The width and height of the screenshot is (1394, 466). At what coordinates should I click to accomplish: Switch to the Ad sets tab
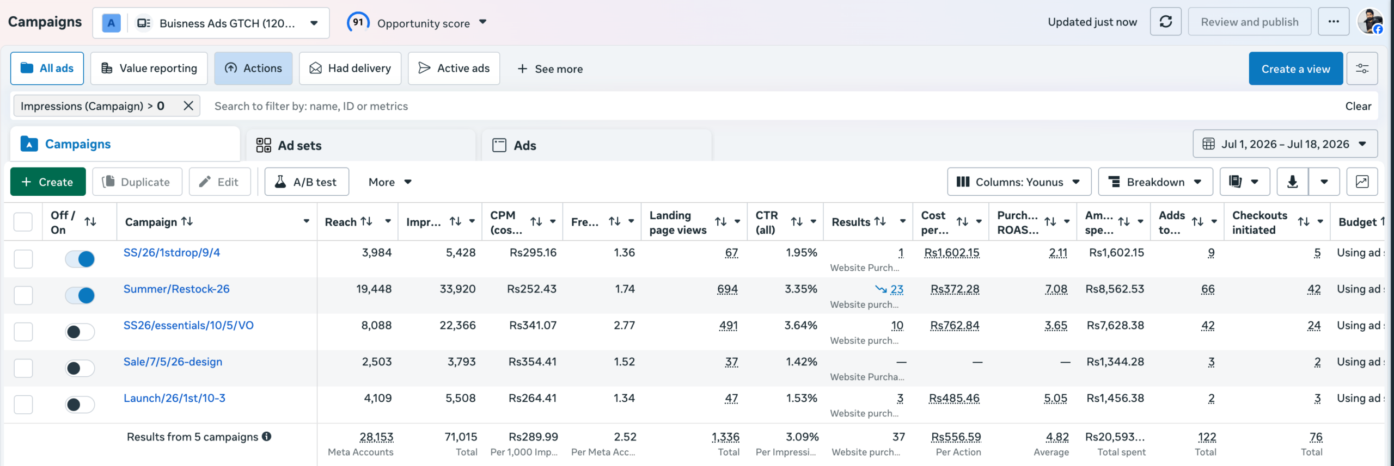[x=360, y=145]
